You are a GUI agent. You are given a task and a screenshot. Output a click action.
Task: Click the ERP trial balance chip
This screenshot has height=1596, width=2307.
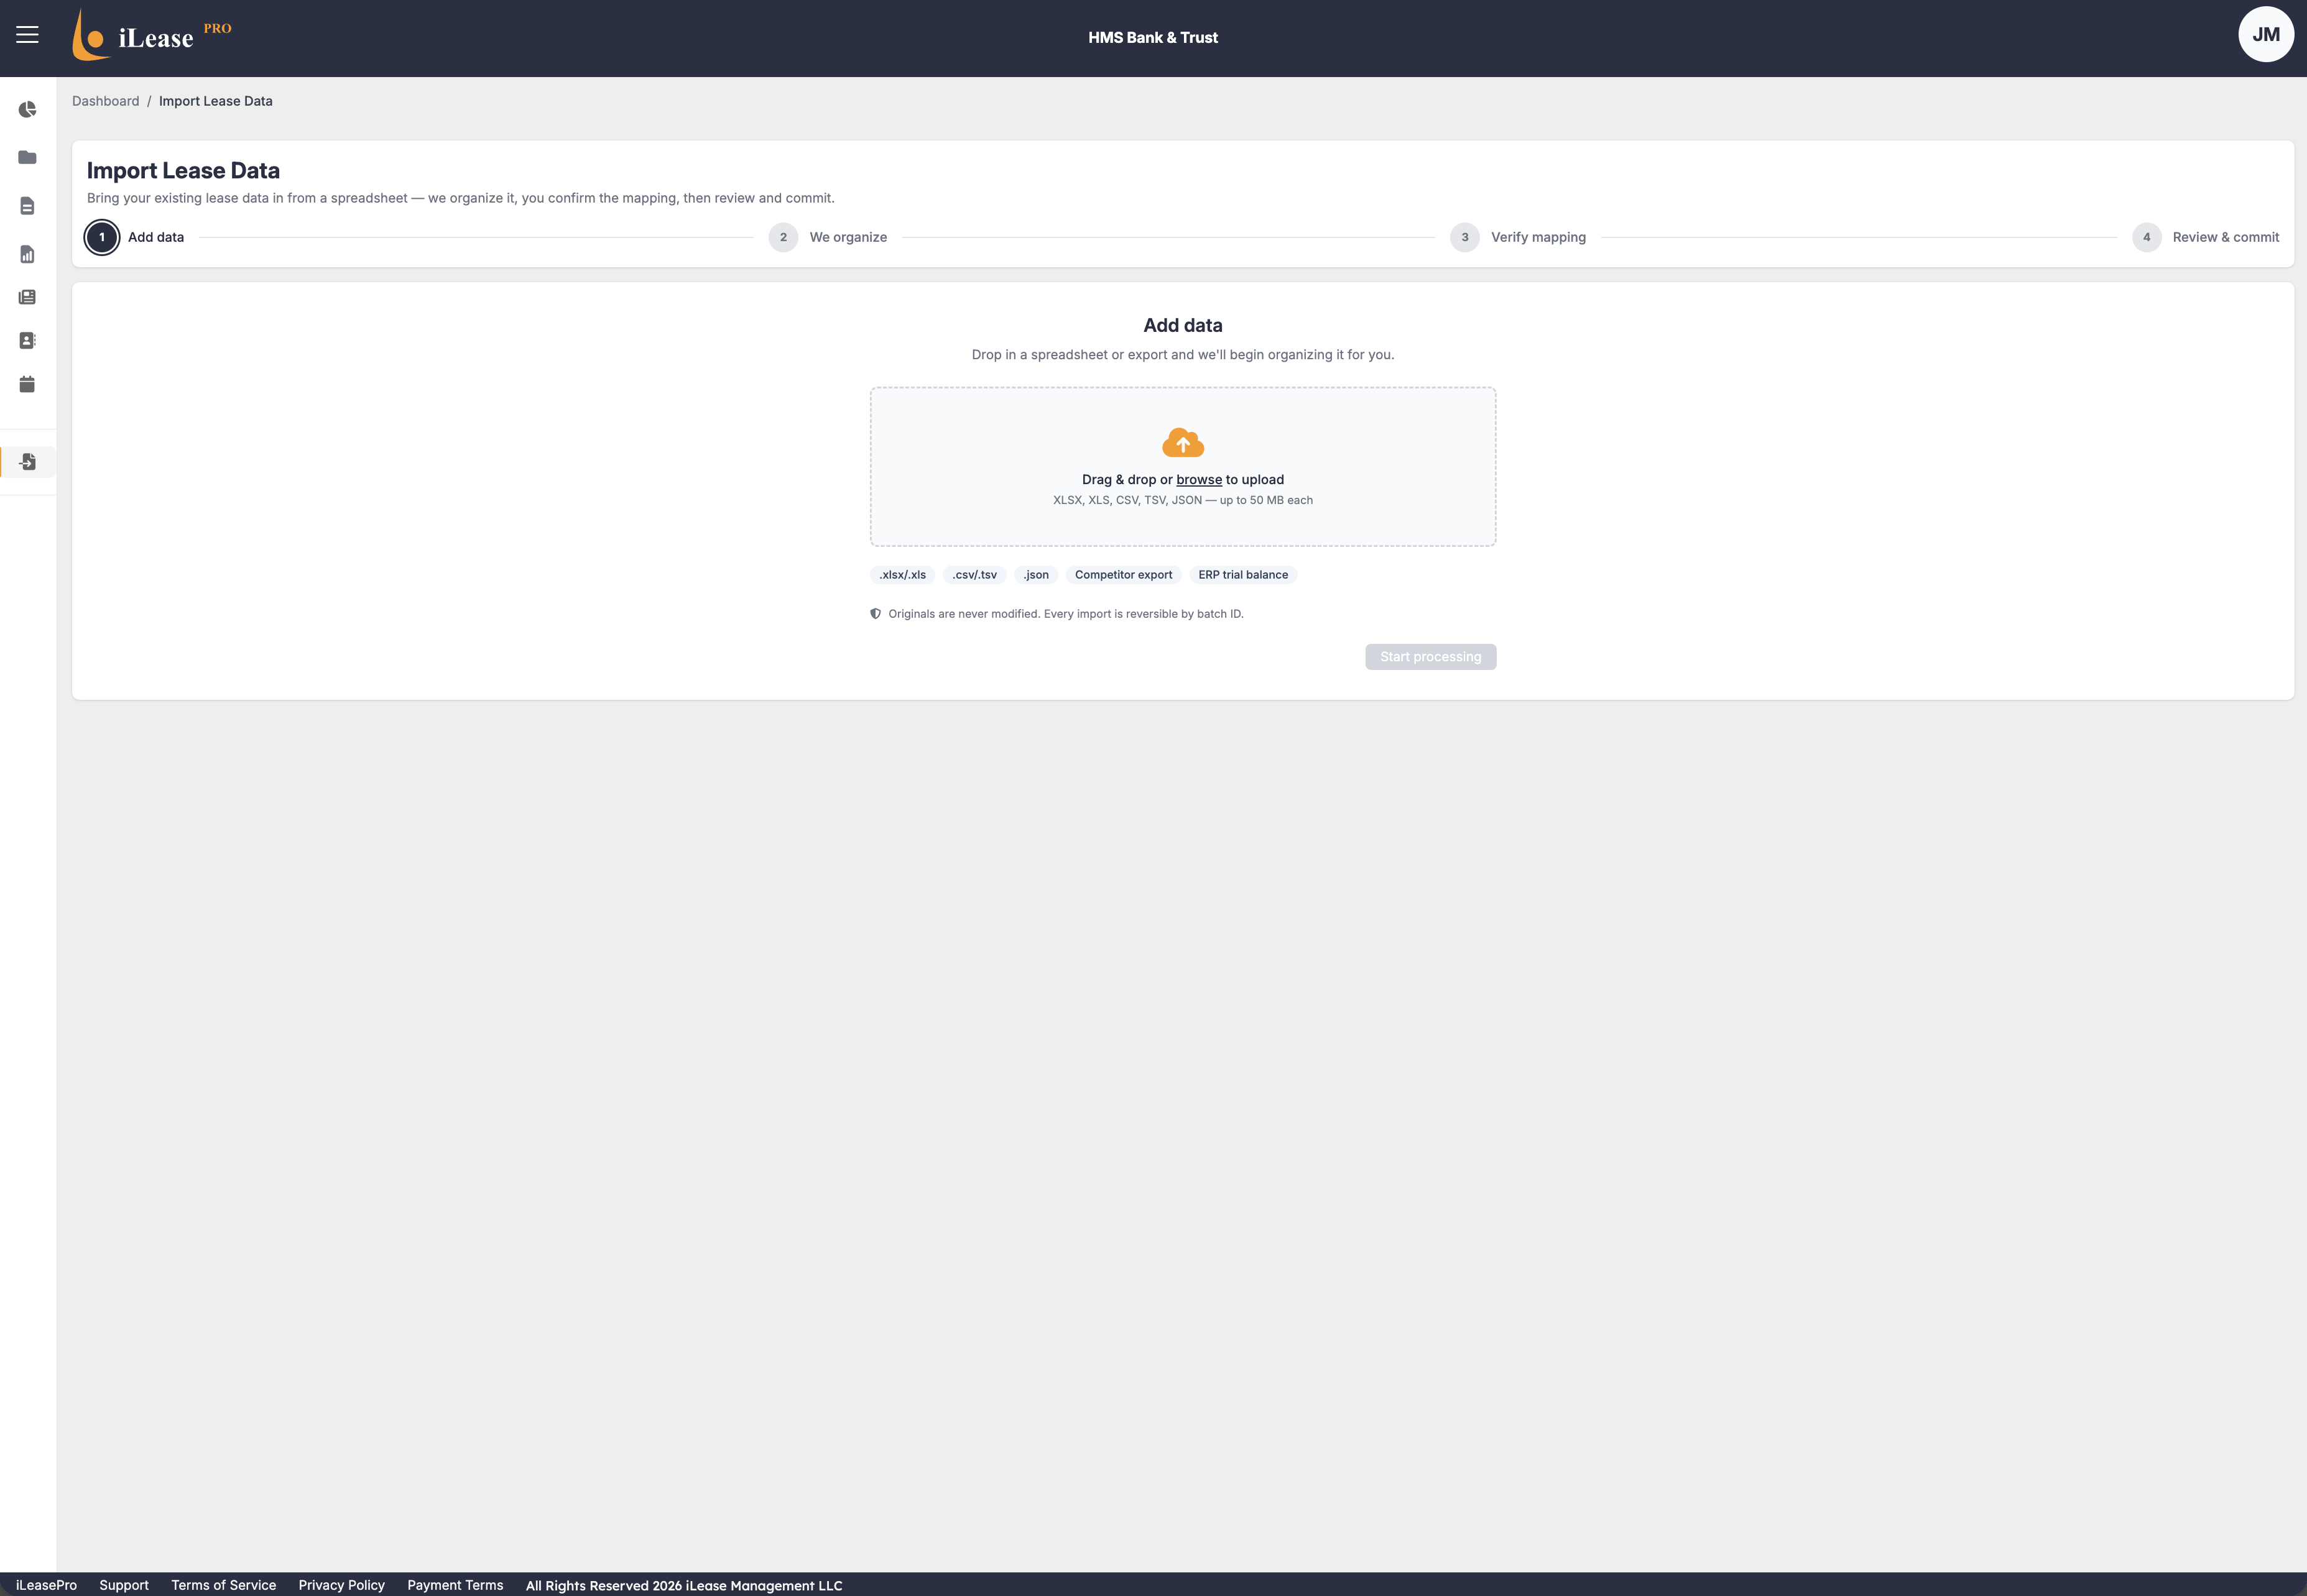pos(1242,575)
